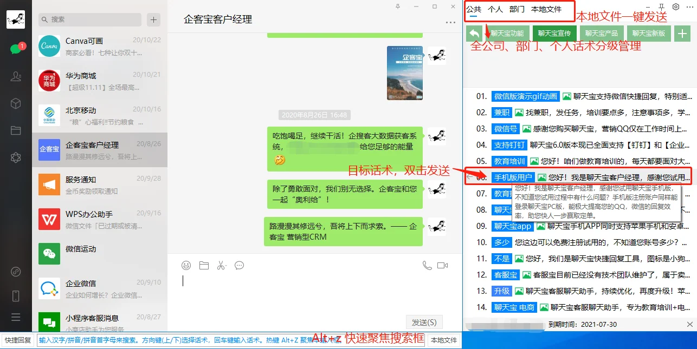
Task: Open the 服务通知 conversation
Action: pyautogui.click(x=100, y=185)
